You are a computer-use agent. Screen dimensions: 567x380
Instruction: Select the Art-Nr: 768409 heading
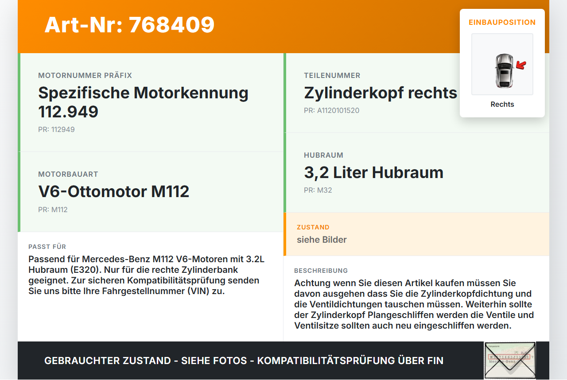129,25
